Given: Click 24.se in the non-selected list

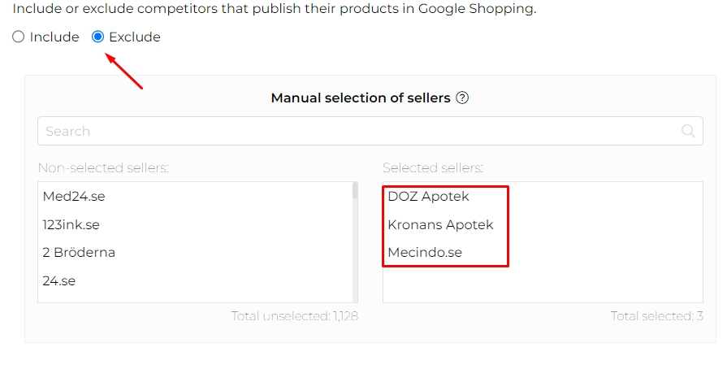Looking at the screenshot, I should (x=58, y=280).
